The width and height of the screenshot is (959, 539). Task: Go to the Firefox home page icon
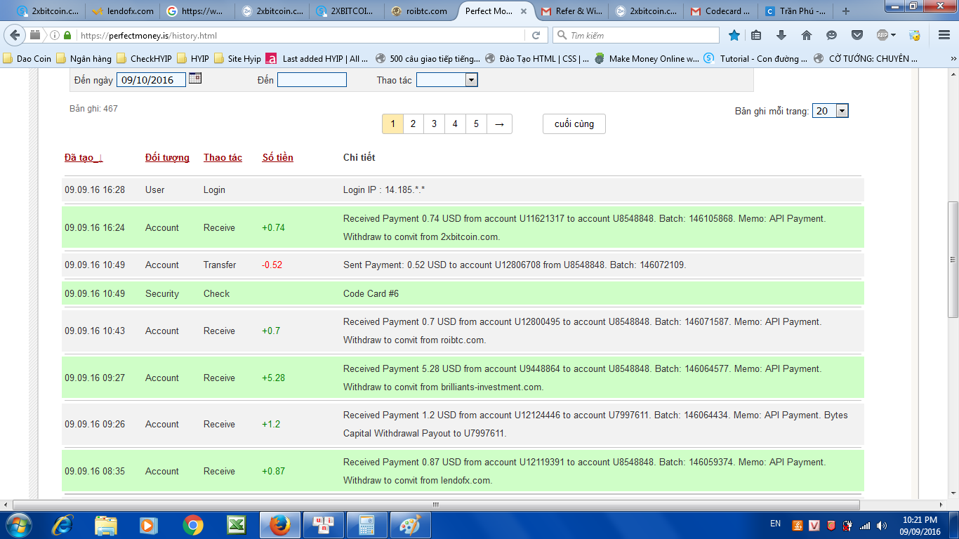coord(807,35)
